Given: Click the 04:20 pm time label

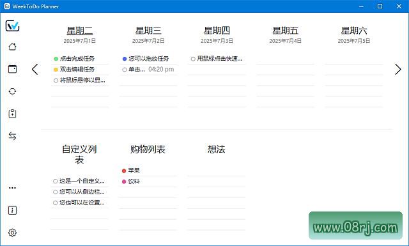Looking at the screenshot, I should click(x=161, y=70).
